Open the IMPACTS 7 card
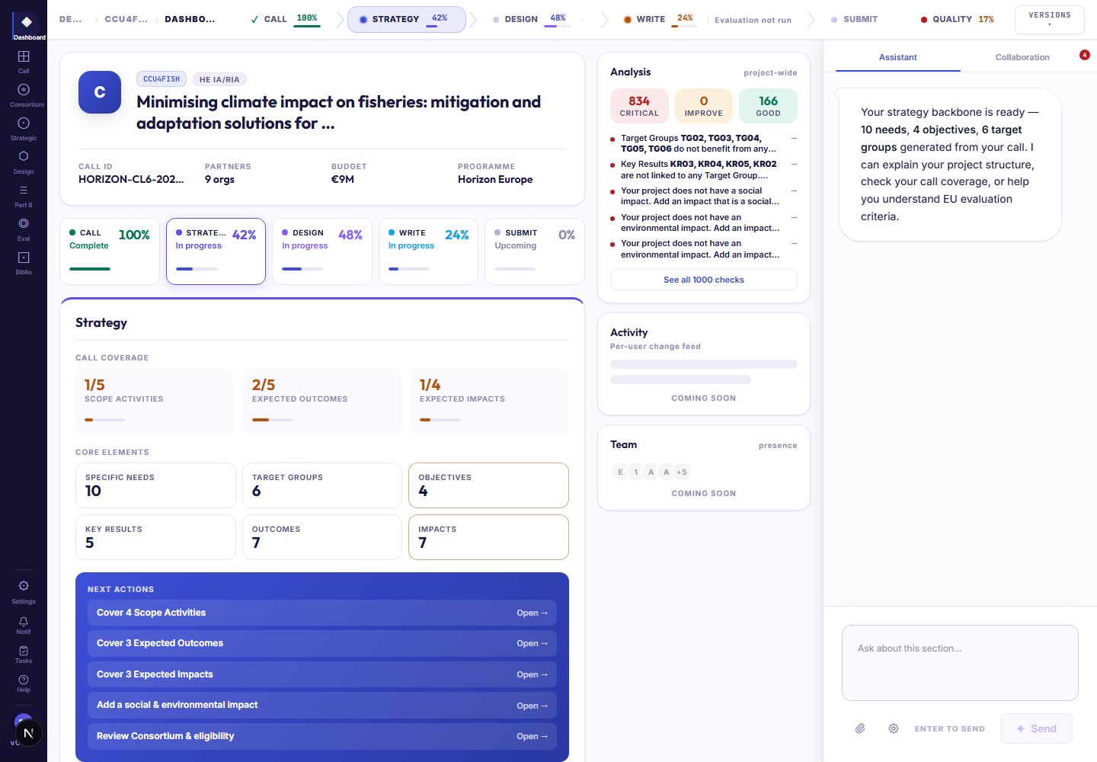Image resolution: width=1097 pixels, height=762 pixels. [x=488, y=537]
